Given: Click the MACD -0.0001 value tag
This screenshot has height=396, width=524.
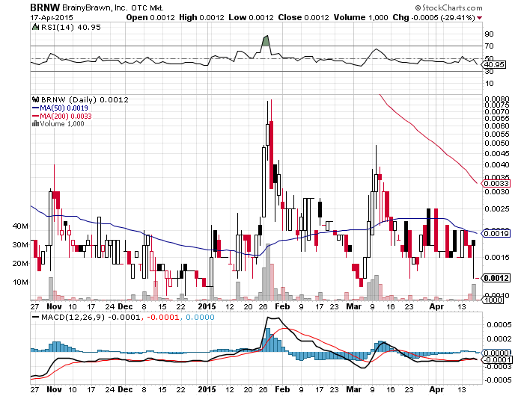Looking at the screenshot, I should (x=496, y=359).
